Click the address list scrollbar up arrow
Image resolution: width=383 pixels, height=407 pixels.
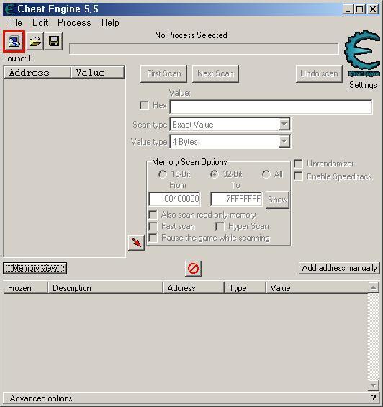click(374, 287)
